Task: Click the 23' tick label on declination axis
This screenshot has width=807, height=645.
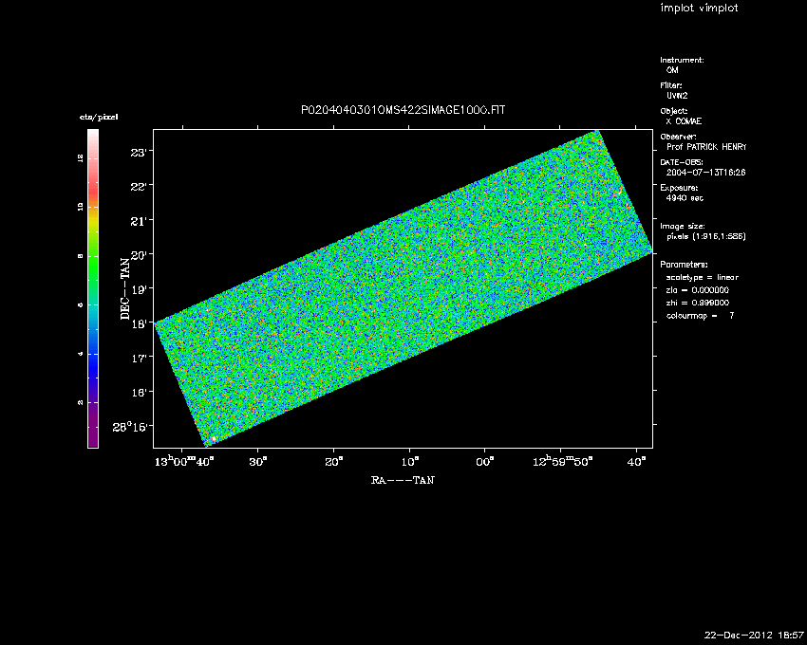Action: [x=141, y=153]
